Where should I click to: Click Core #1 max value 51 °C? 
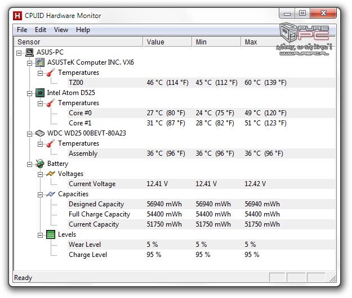(x=266, y=123)
